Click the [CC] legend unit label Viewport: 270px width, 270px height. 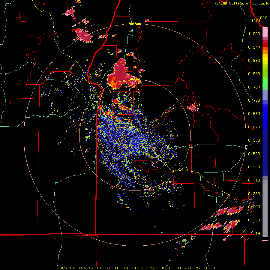pyautogui.click(x=256, y=21)
